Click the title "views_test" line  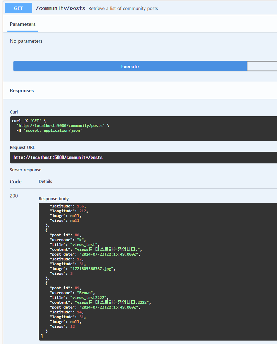tap(75, 245)
